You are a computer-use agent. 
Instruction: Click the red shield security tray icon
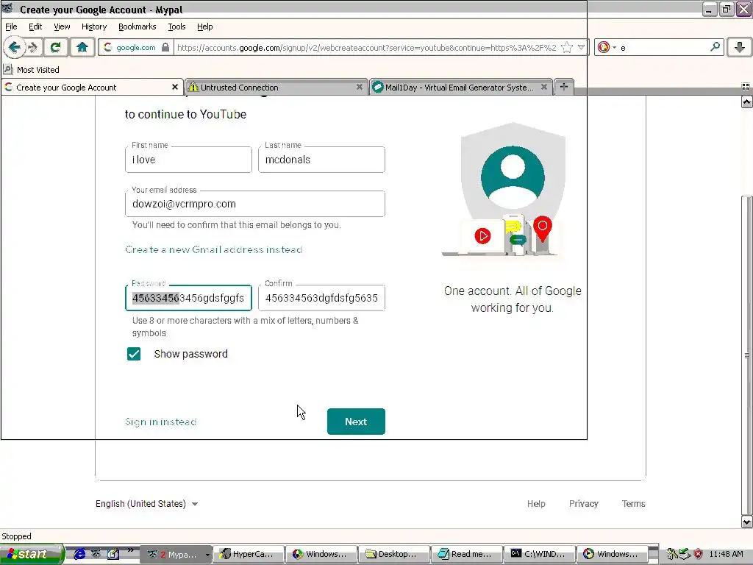[699, 554]
